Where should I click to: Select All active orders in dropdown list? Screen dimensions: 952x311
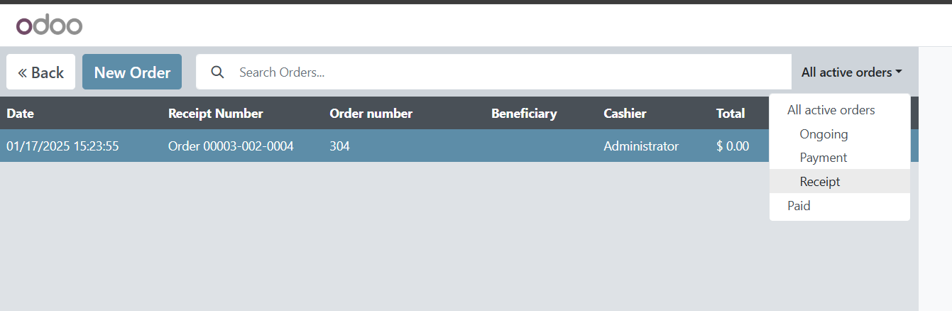831,110
